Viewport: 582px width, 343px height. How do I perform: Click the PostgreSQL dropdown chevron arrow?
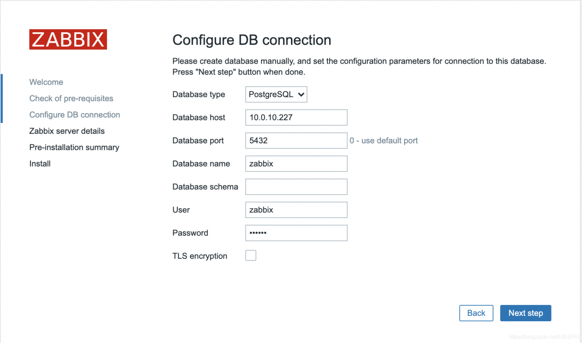pos(301,95)
